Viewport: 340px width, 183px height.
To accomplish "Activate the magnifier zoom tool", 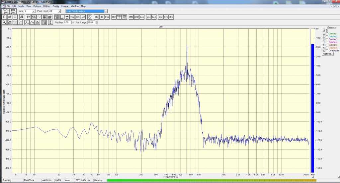I will (4, 22).
